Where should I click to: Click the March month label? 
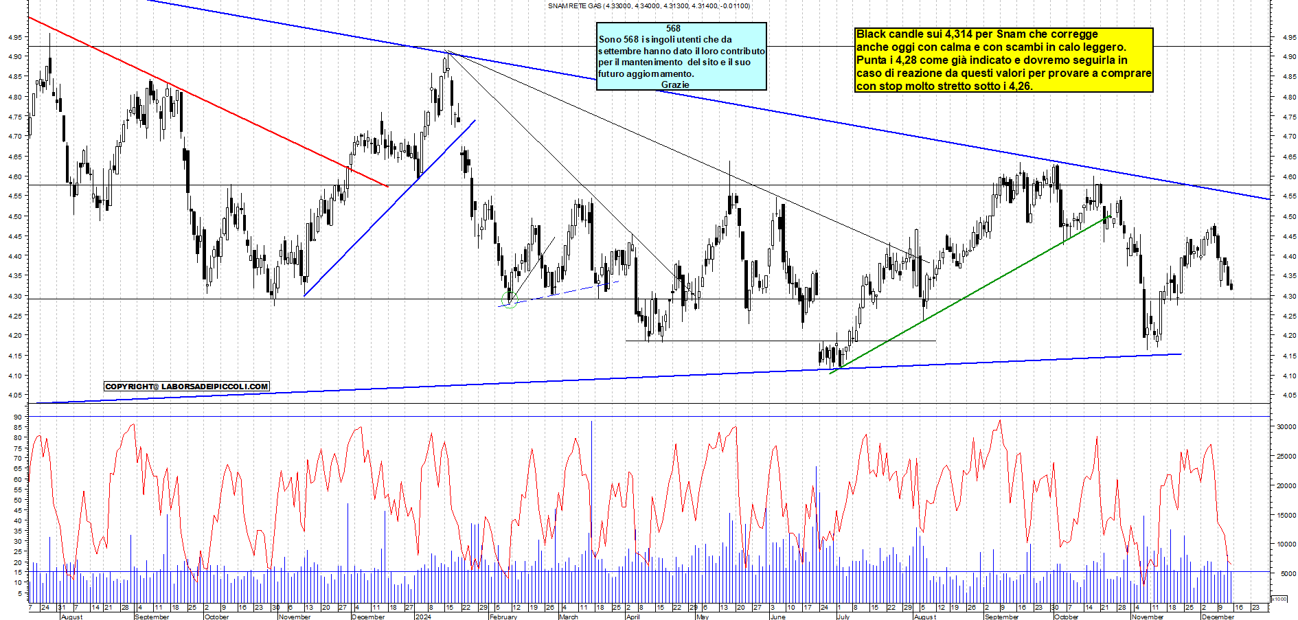click(x=569, y=617)
